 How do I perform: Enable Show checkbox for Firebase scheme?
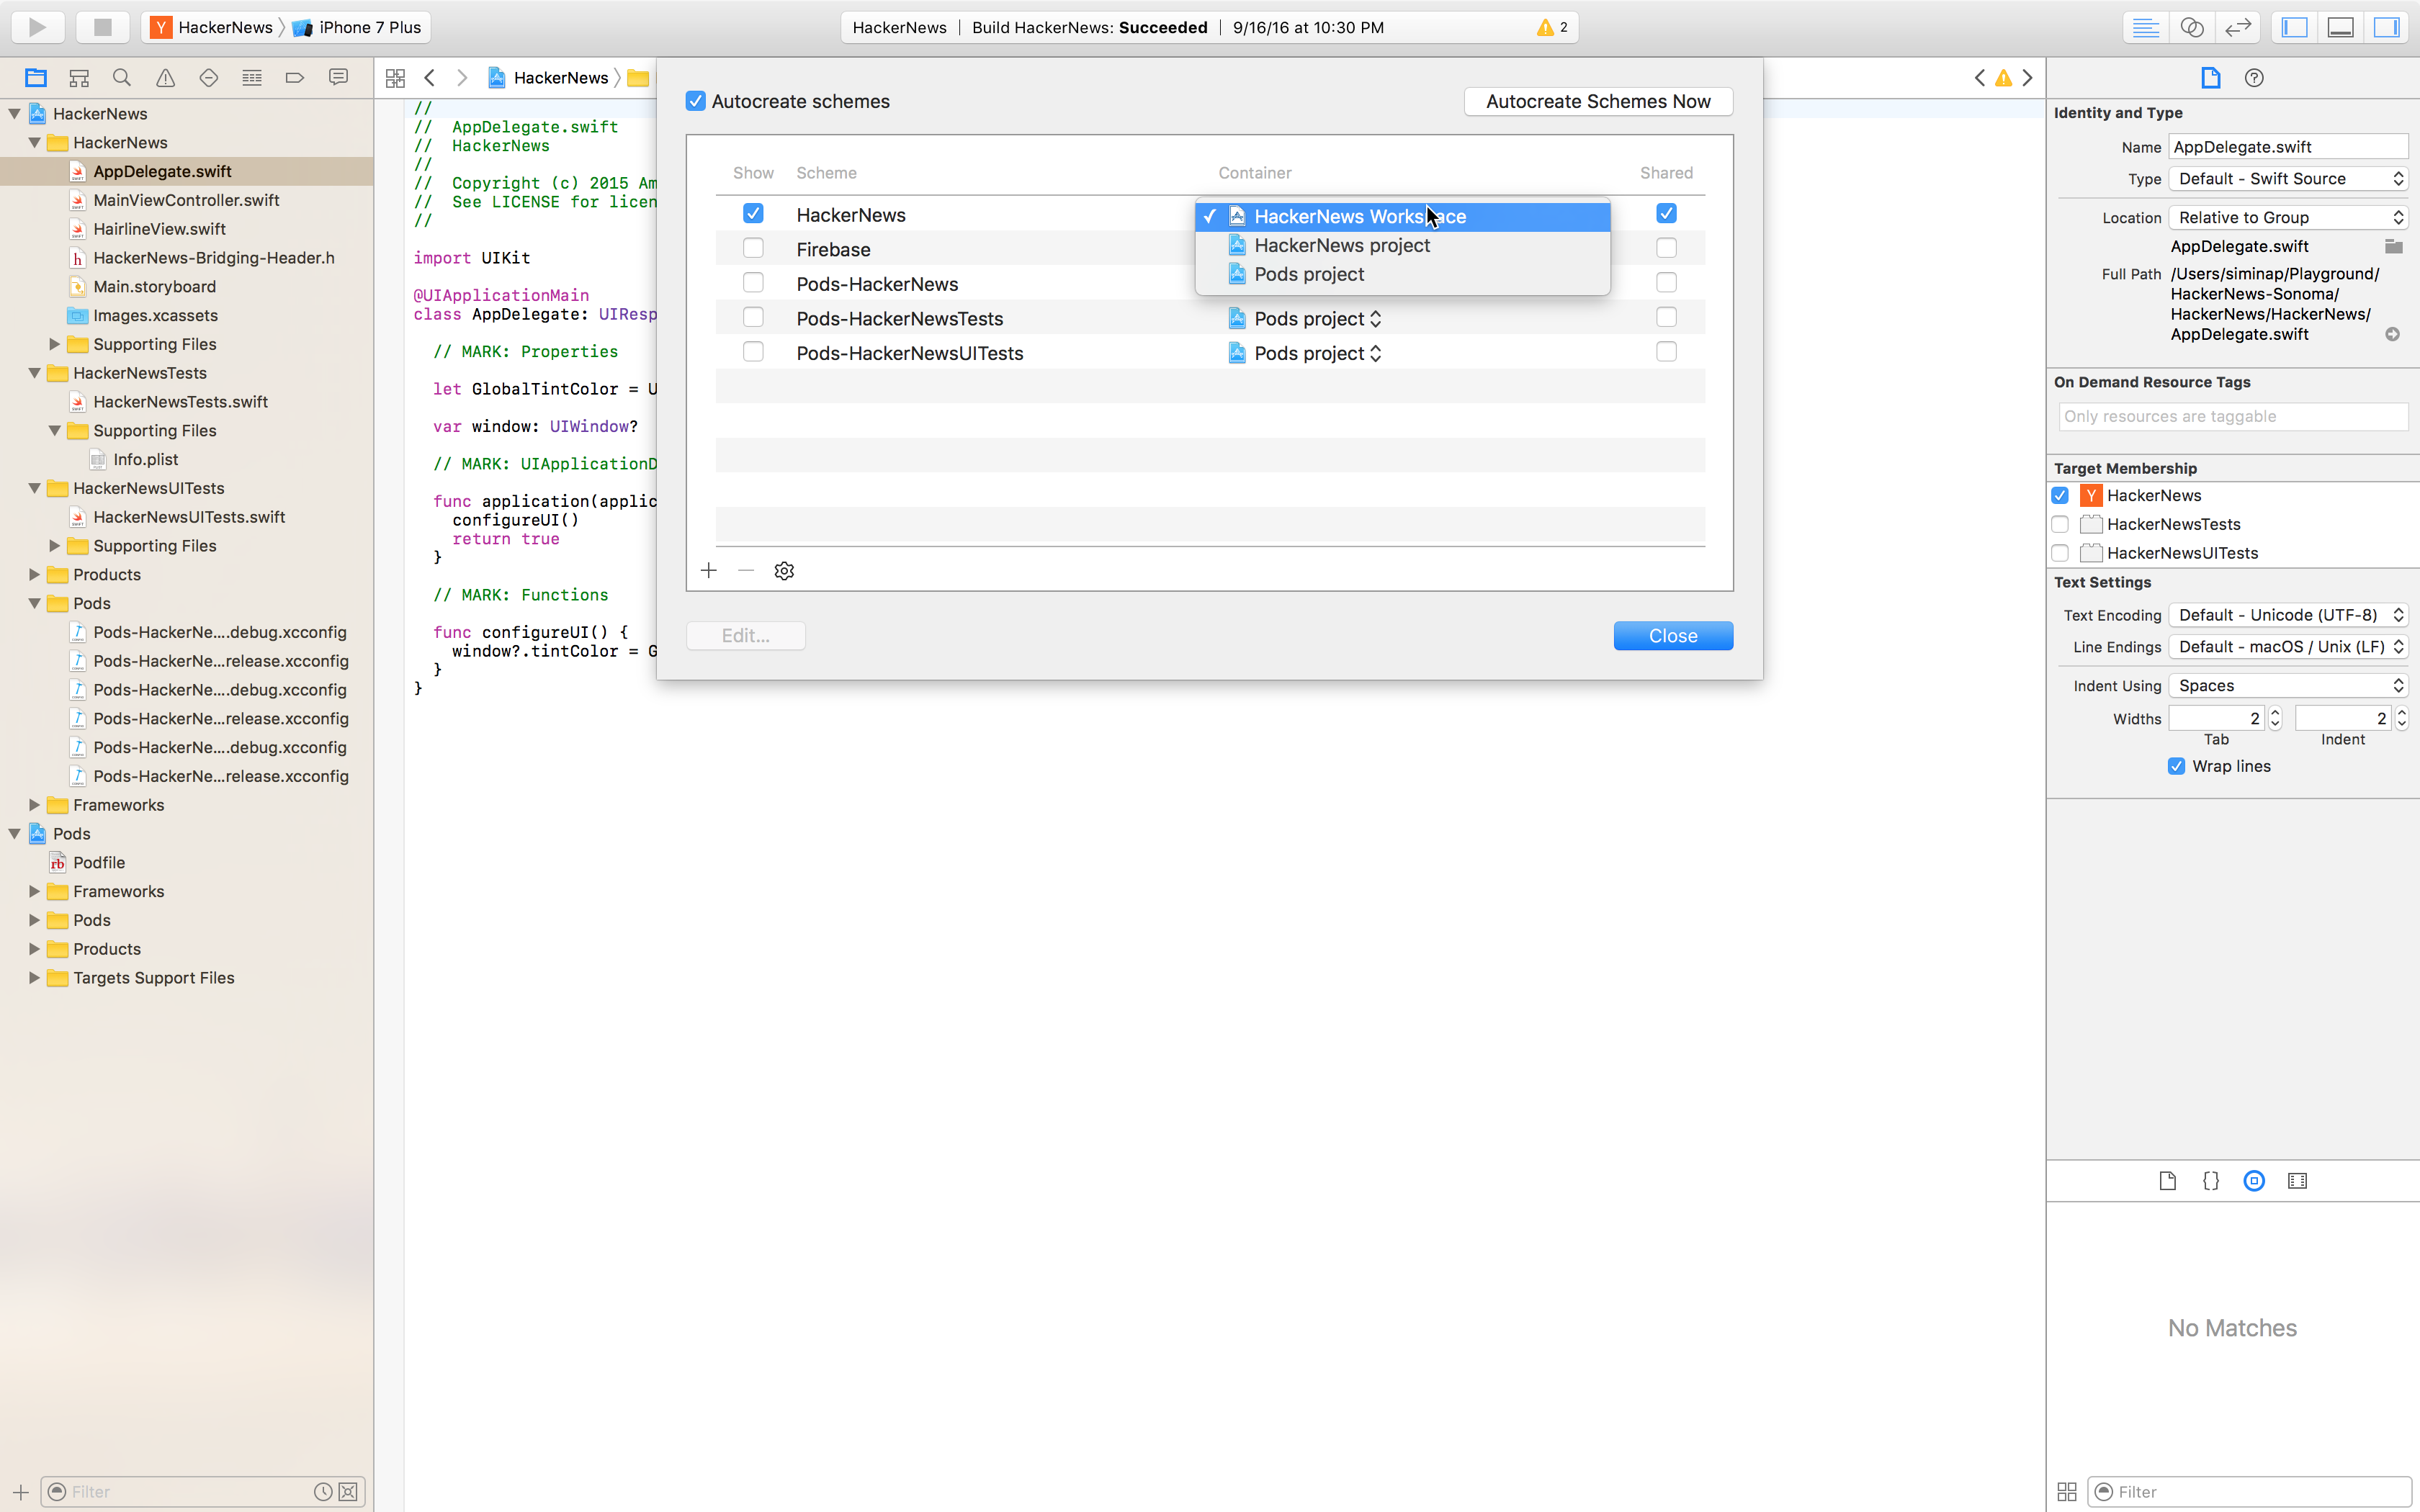tap(751, 248)
